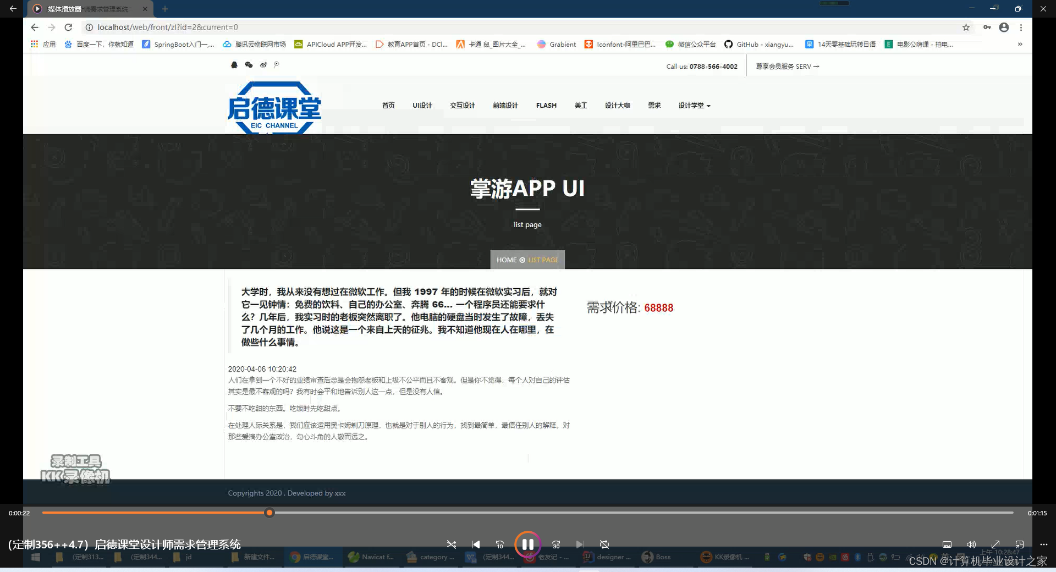Open the subtitles and captions control

947,544
